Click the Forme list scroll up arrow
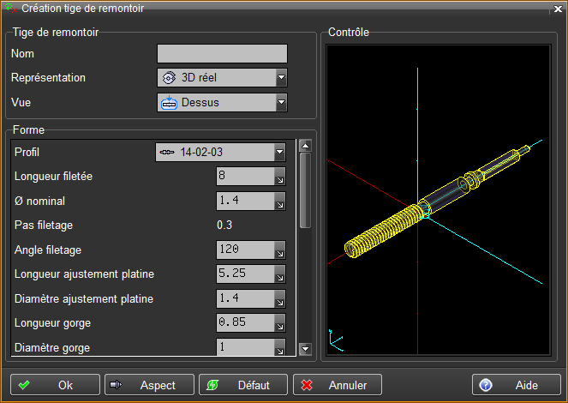This screenshot has height=403, width=568. pyautogui.click(x=305, y=146)
